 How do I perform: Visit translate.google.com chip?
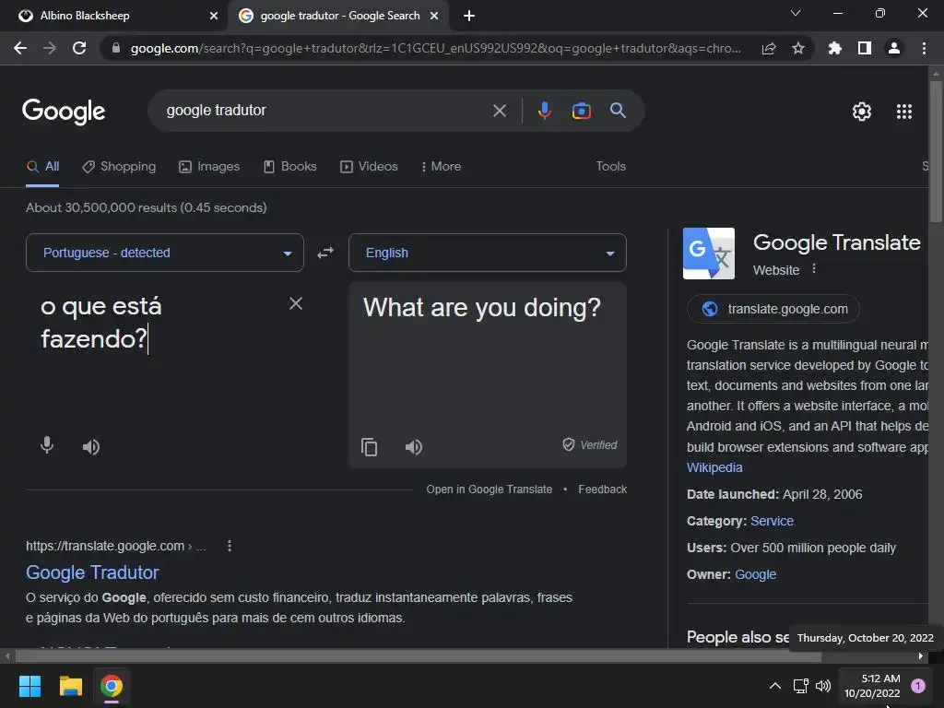(x=773, y=309)
